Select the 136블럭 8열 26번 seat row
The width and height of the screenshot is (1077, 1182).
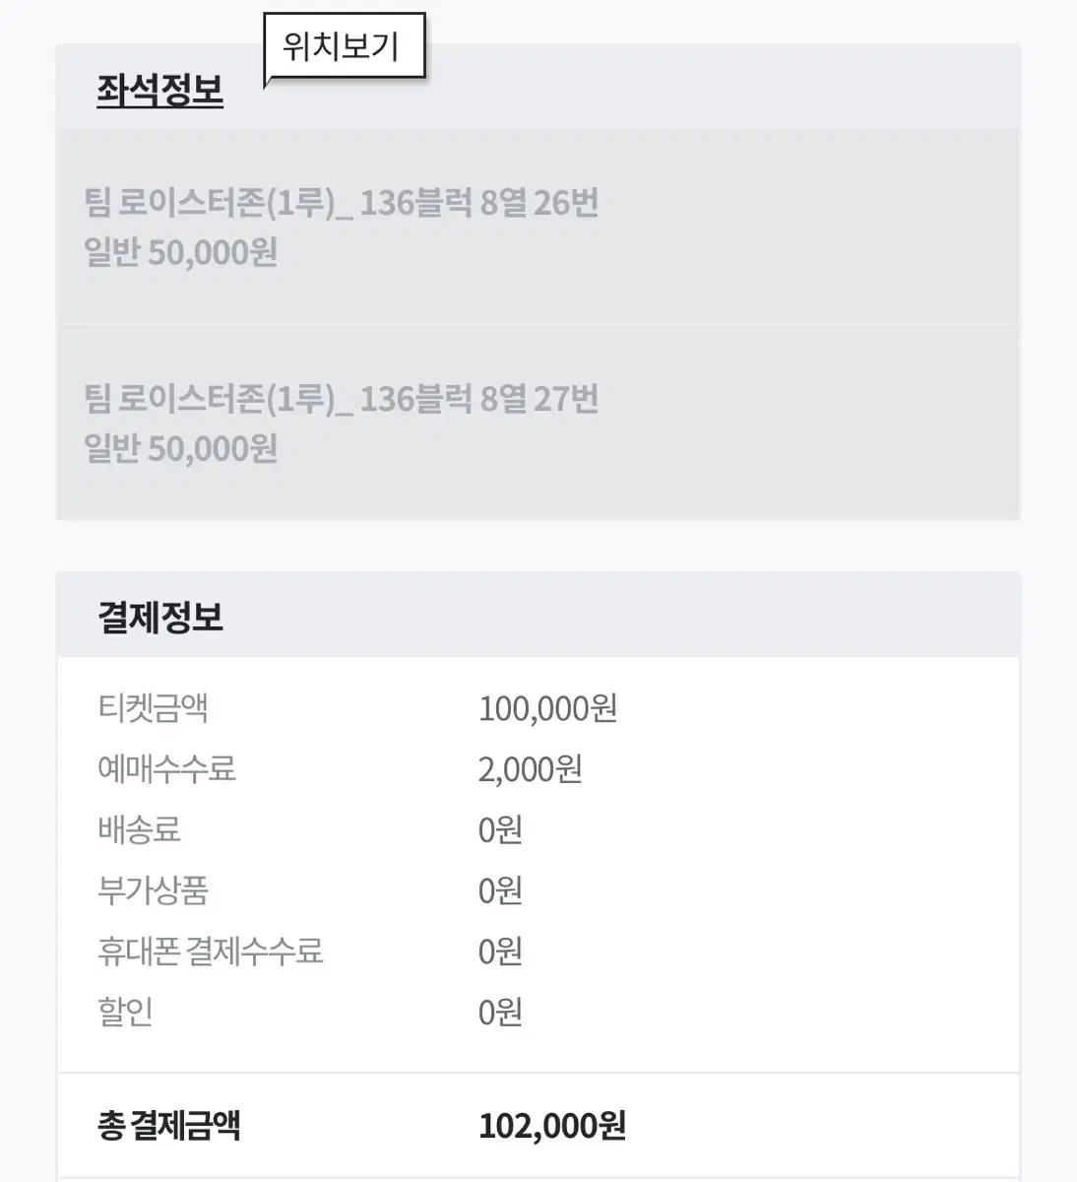pyautogui.click(x=538, y=227)
